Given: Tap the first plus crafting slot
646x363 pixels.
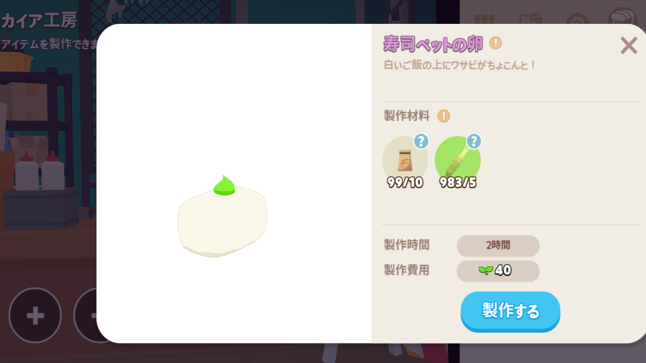Looking at the screenshot, I should tap(35, 315).
